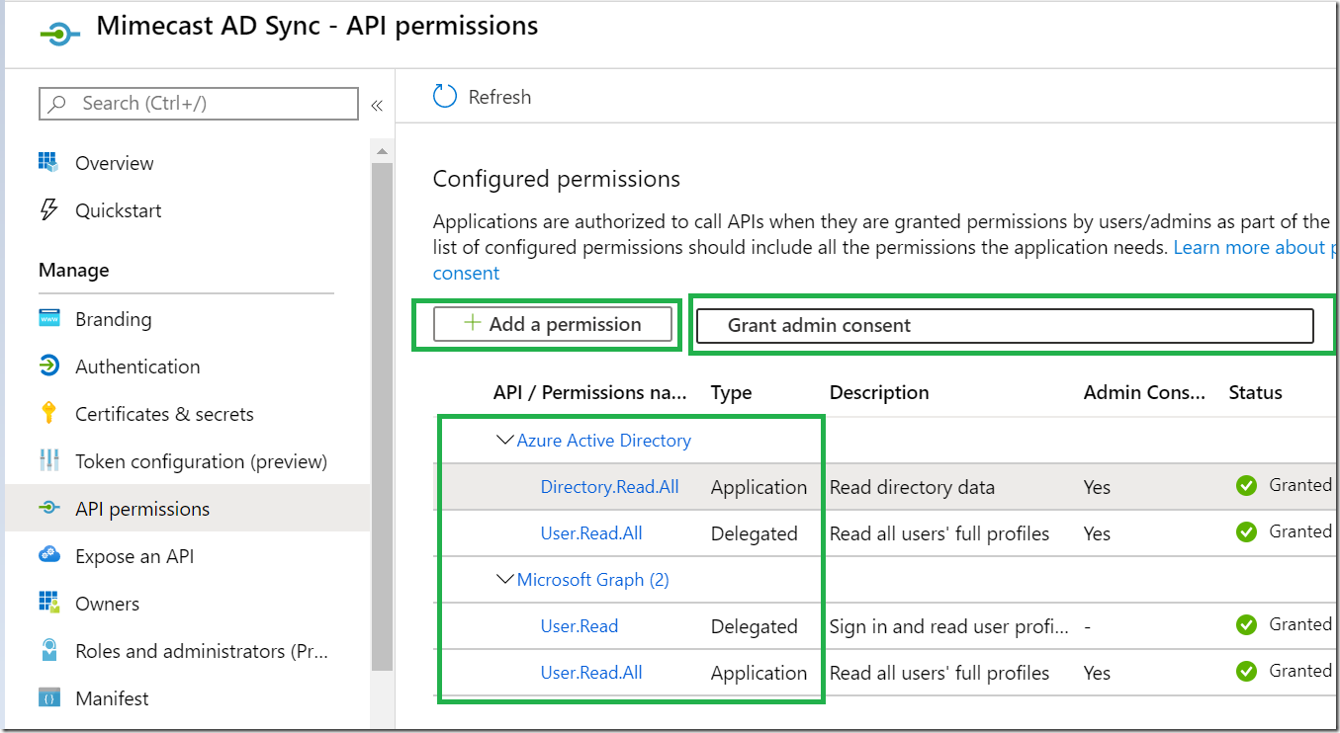Click the Add a permission button
Viewport: 1340px width, 733px height.
pos(553,324)
